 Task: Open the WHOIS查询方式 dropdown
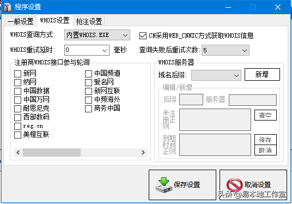coord(97,35)
